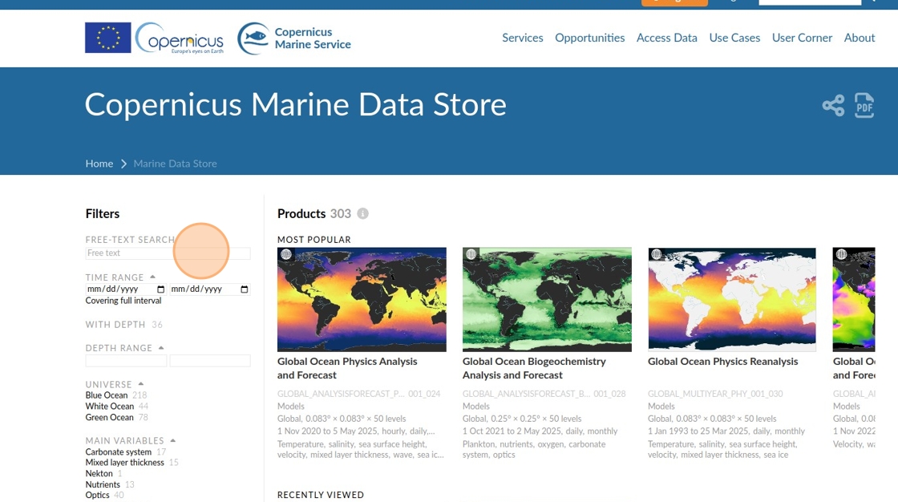
Task: Open the partially visible fourth product thumbnail
Action: point(854,299)
